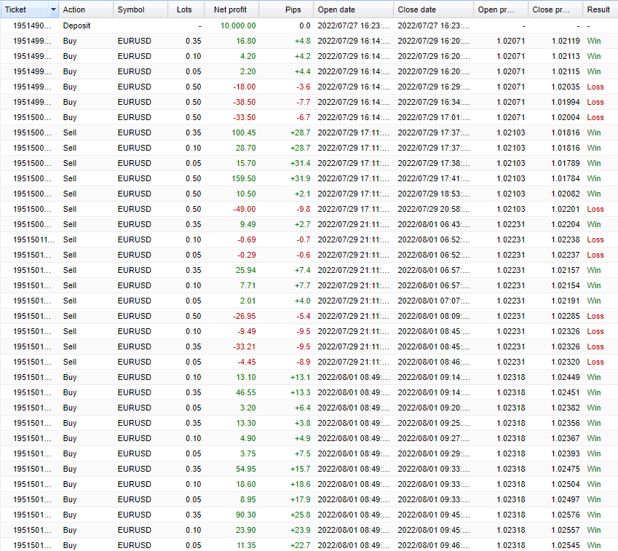Viewport: 618px width, 551px height.
Task: Click EURUSD symbol in the first Sell row
Action: point(135,132)
